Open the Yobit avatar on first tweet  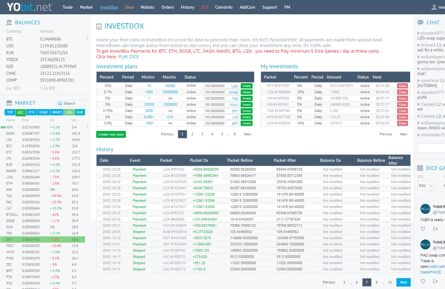click(425, 209)
